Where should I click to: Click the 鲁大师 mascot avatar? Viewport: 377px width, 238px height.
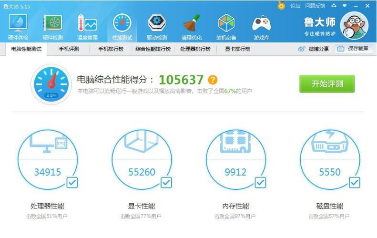[x=354, y=26]
